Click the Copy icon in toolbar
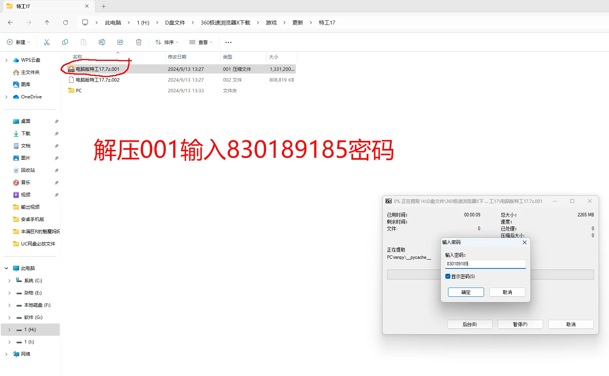 pyautogui.click(x=65, y=42)
